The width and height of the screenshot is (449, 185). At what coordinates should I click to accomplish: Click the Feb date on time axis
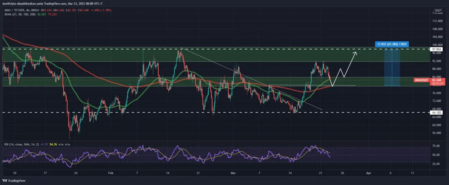tap(111, 173)
